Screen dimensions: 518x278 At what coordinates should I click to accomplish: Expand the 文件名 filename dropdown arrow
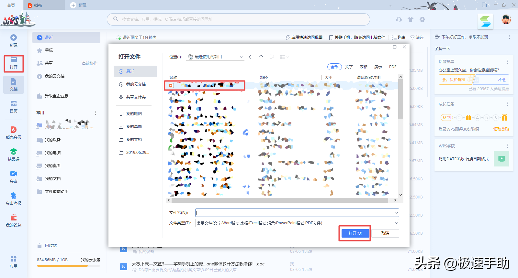coord(396,213)
